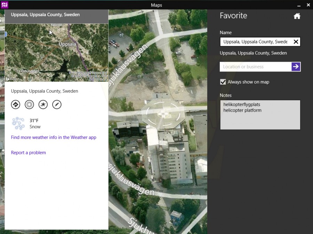
Task: Click inside the Location or business field
Action: click(x=256, y=67)
